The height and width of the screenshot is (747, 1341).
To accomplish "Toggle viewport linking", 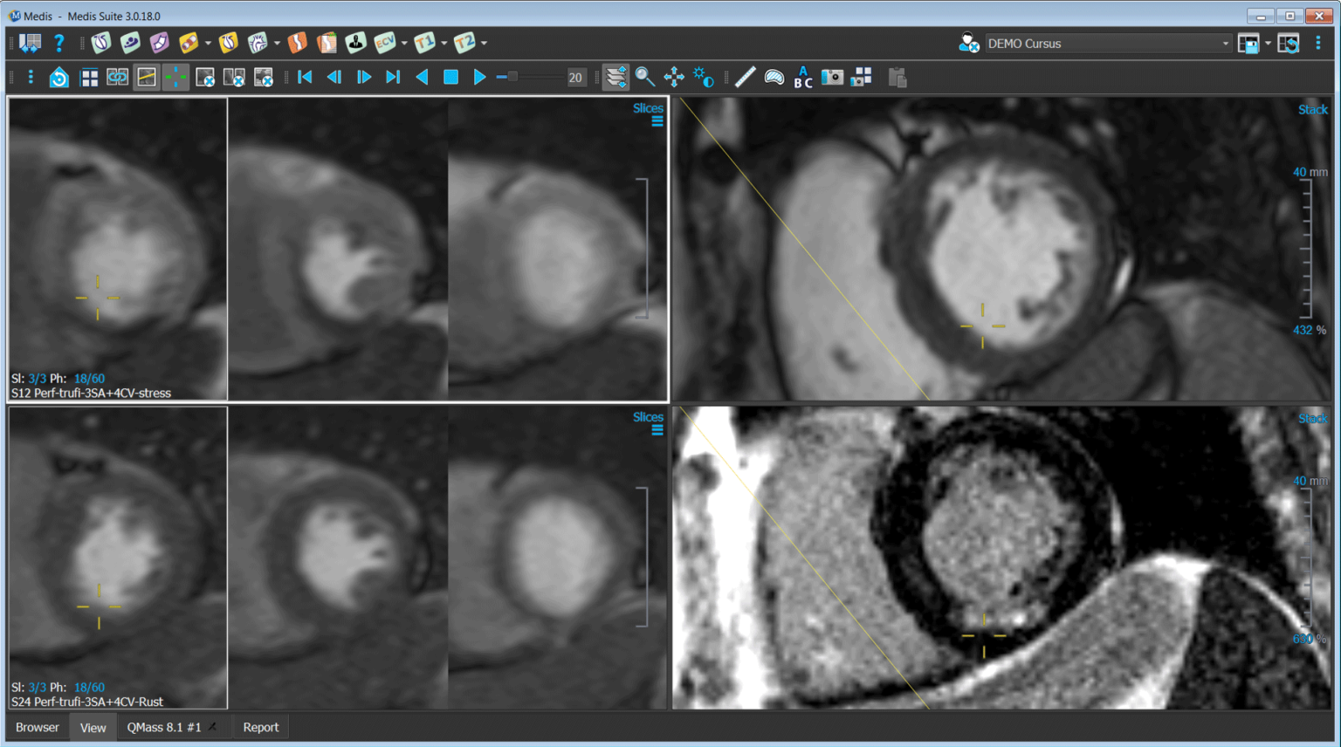I will (x=117, y=78).
